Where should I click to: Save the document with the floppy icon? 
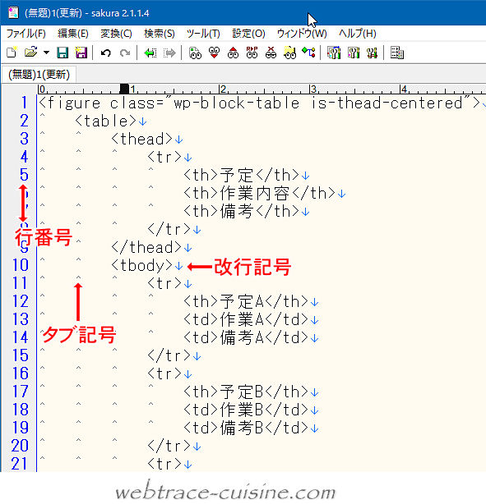(x=62, y=53)
